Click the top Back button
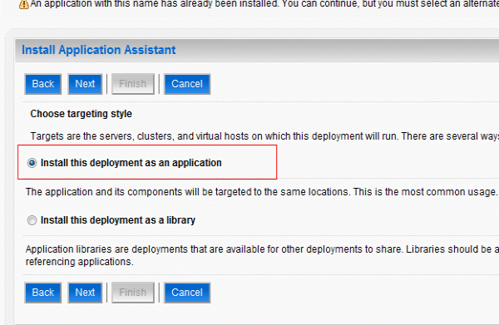This screenshot has width=499, height=325. click(x=43, y=84)
